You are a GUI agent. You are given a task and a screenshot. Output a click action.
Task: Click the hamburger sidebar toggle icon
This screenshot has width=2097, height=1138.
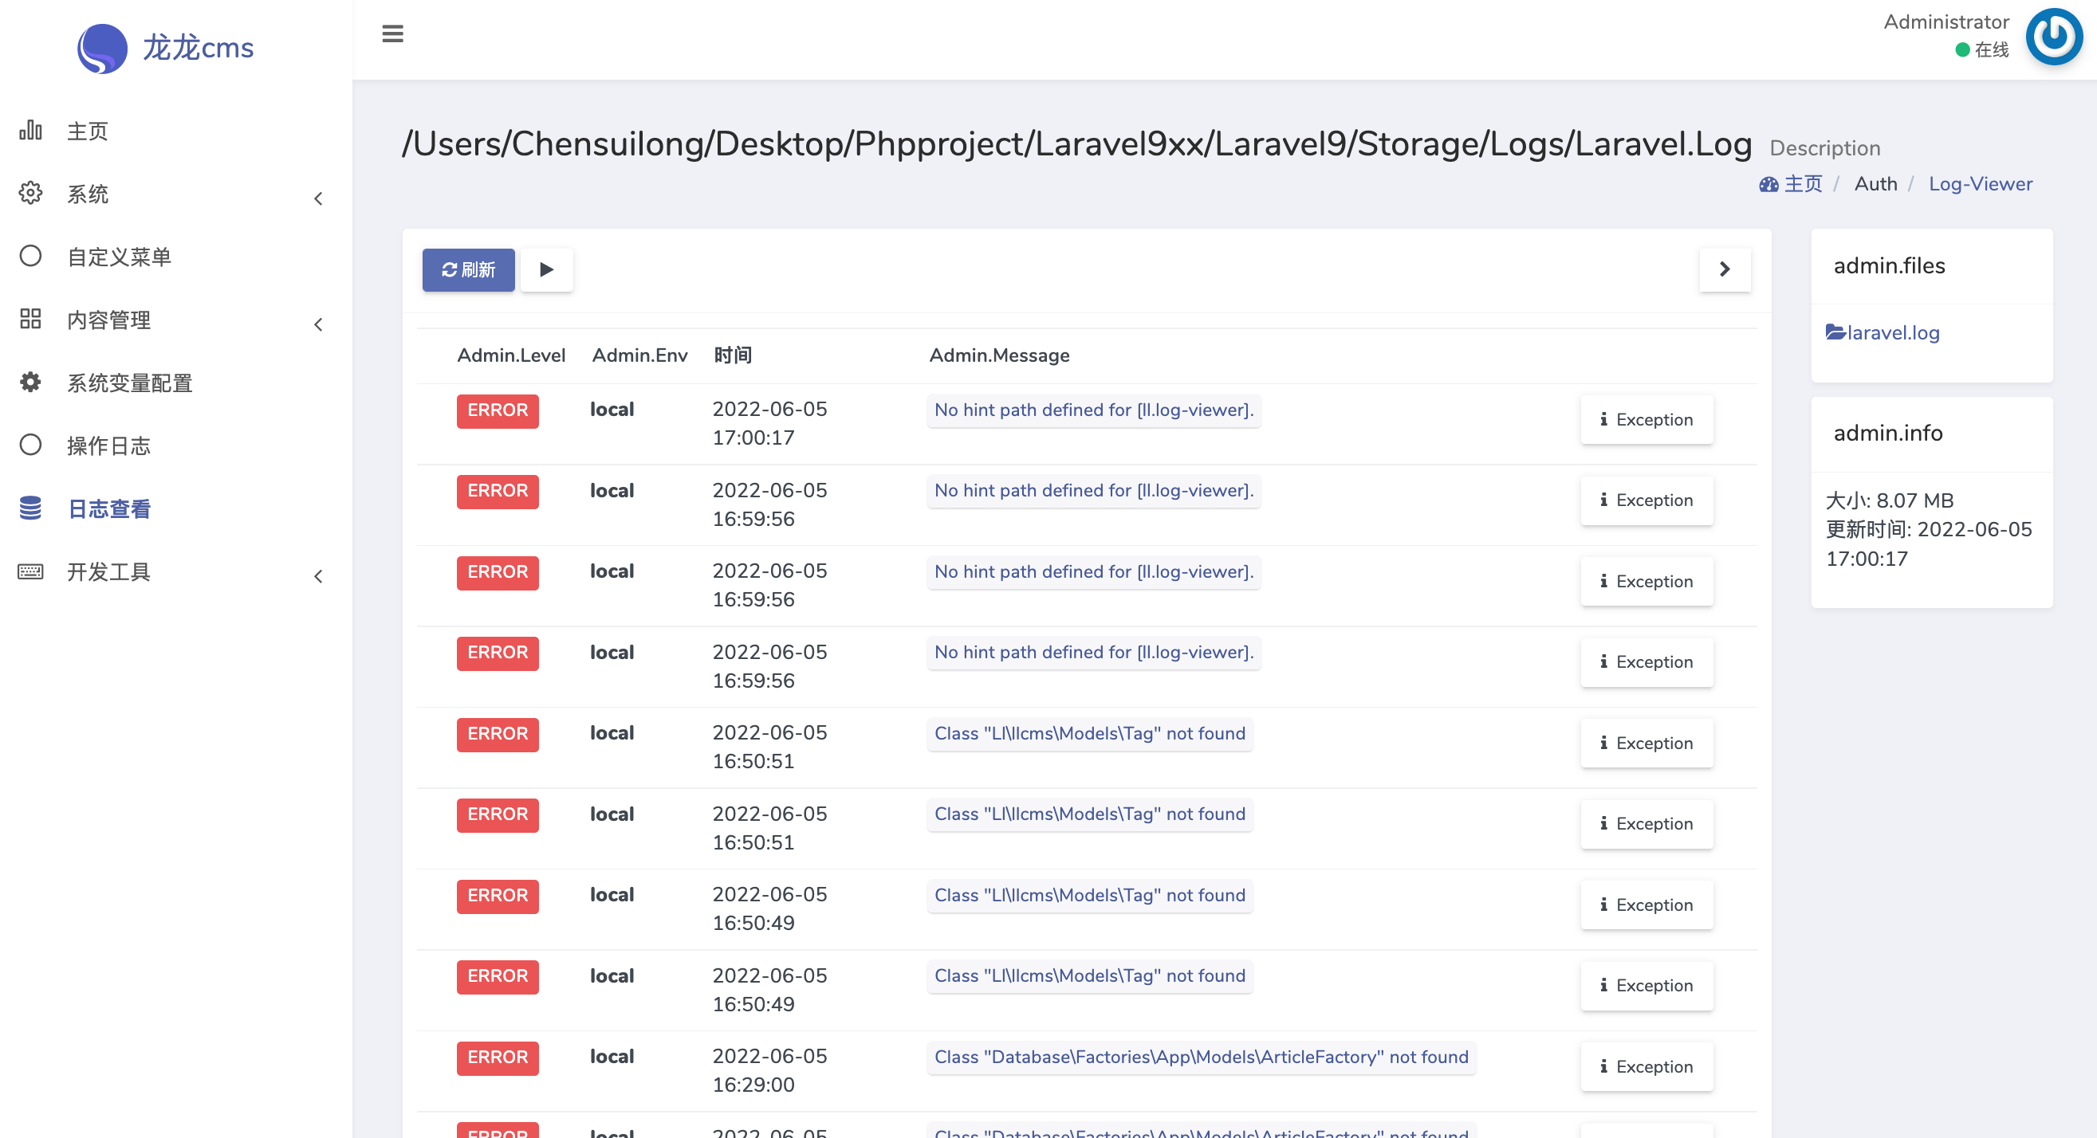coord(392,33)
